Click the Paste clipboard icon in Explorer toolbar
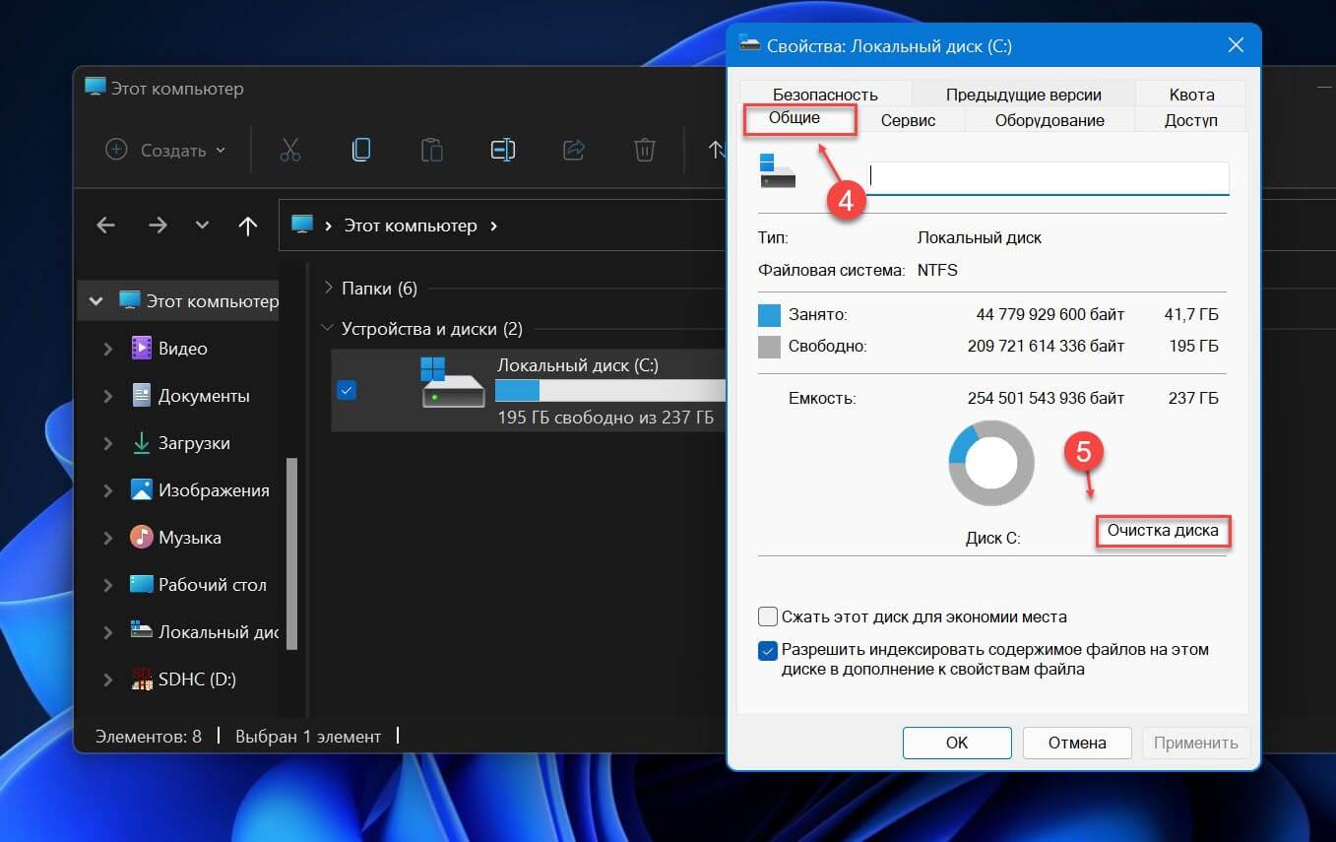Viewport: 1336px width, 842px height. click(x=431, y=150)
